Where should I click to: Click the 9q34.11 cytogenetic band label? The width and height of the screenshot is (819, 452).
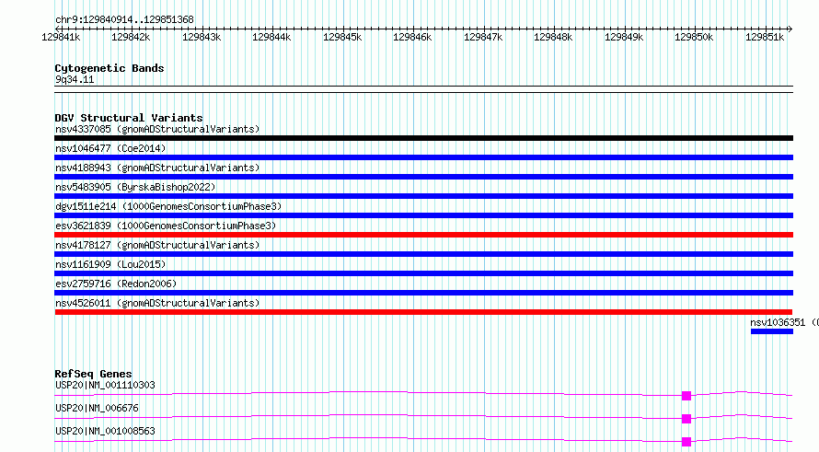(x=75, y=79)
